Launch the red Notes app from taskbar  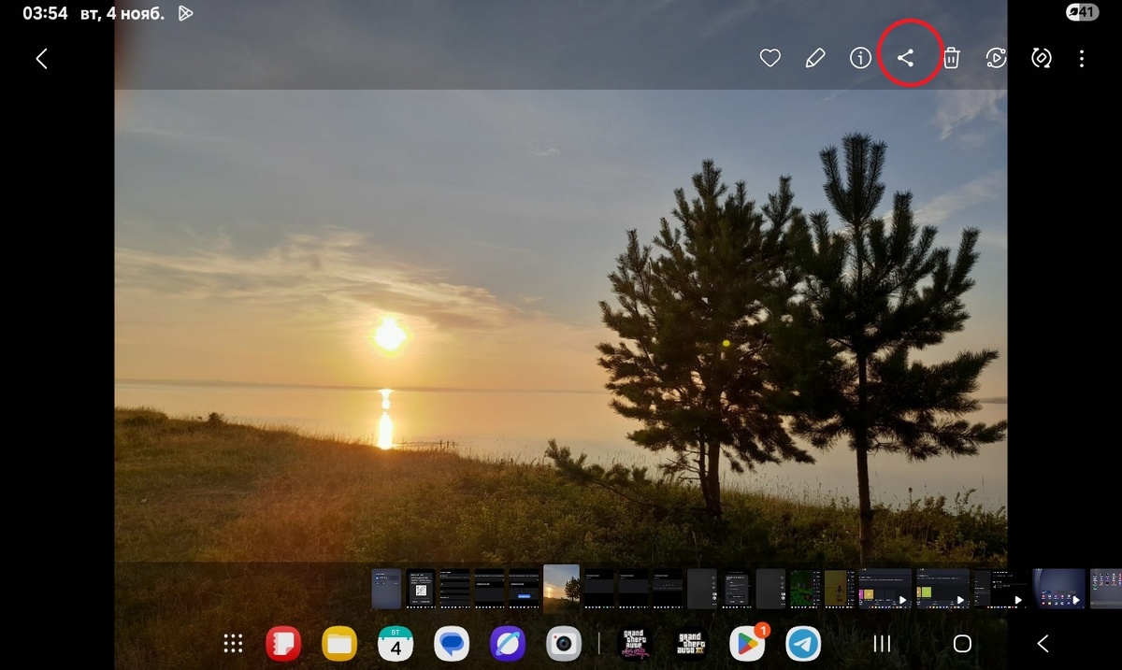282,643
